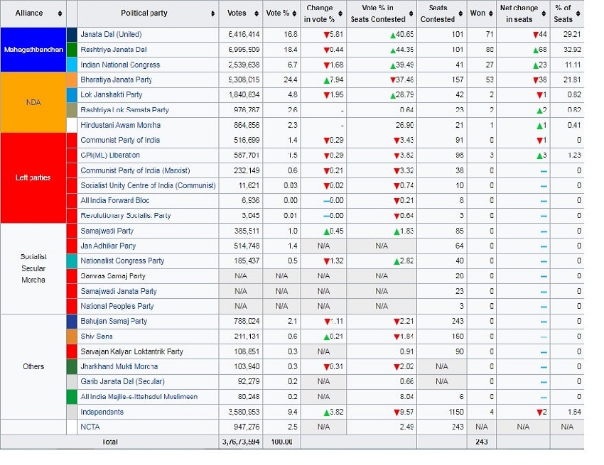Viewport: 604px width, 465px height.
Task: Open Samajwadi Party link
Action: pos(107,231)
